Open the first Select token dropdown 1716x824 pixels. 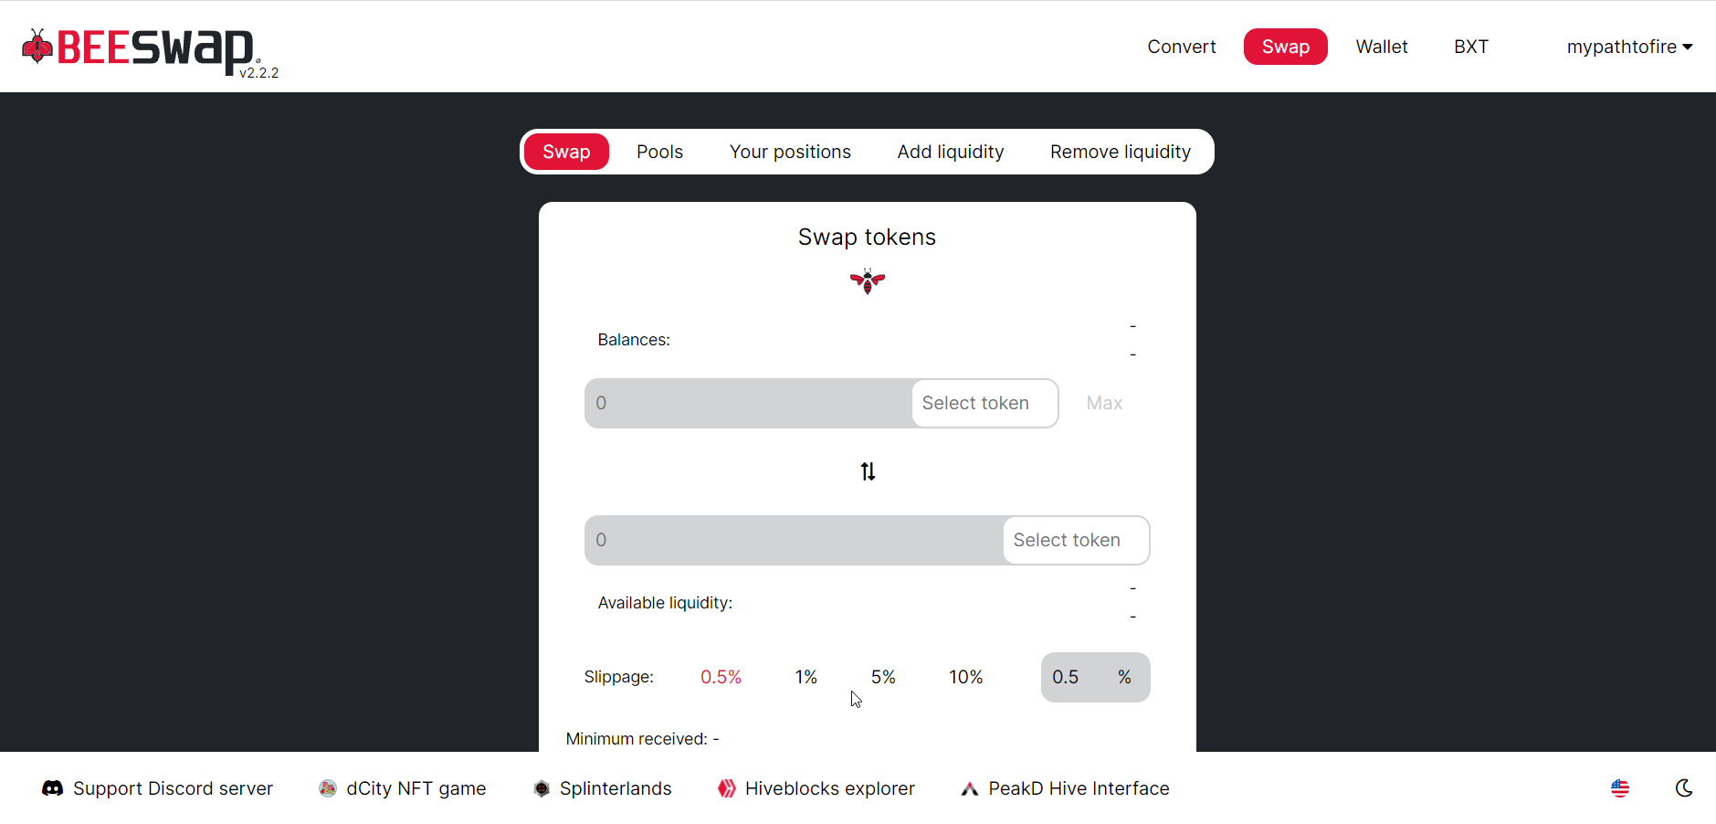point(984,403)
